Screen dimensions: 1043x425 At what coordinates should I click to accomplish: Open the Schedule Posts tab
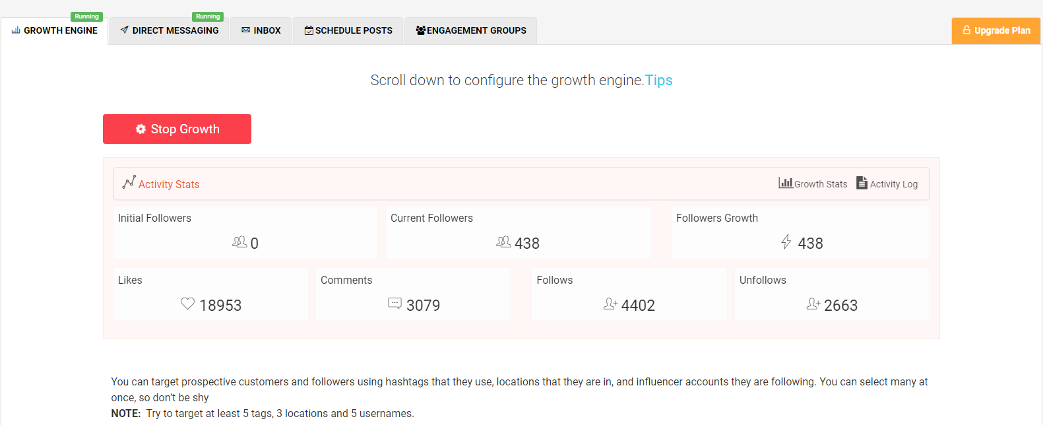coord(348,30)
